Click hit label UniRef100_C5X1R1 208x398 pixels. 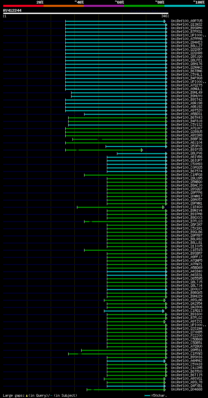click(x=187, y=228)
